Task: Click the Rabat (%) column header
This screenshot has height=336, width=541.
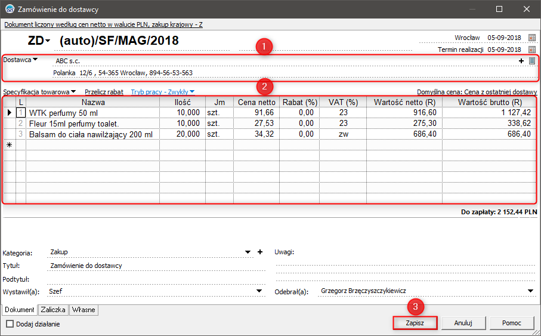Action: pyautogui.click(x=299, y=102)
